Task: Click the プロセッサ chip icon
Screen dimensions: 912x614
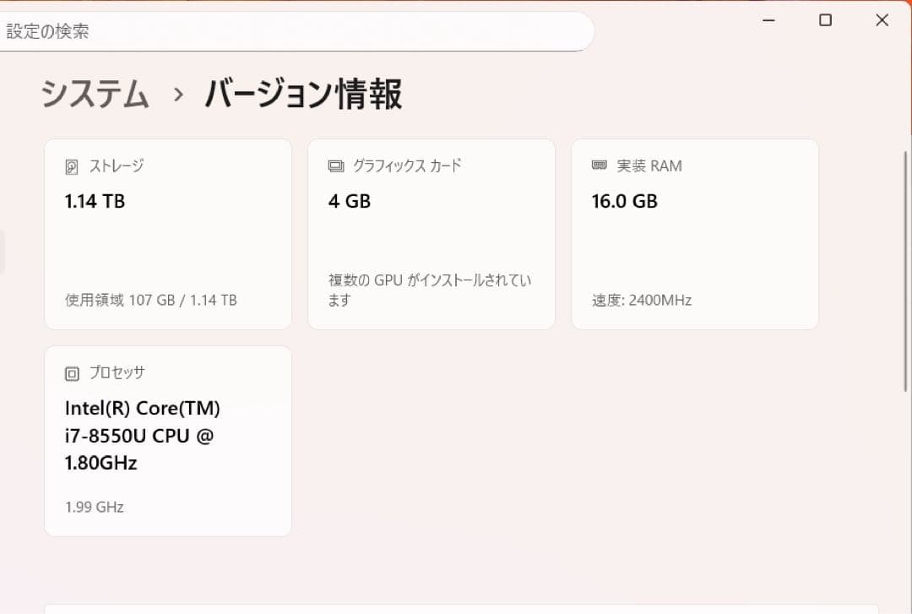Action: (x=72, y=372)
